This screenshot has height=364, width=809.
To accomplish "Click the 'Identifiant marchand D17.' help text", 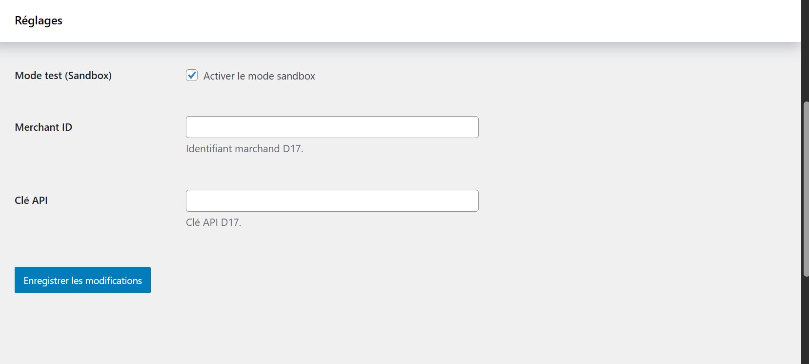I will [244, 149].
